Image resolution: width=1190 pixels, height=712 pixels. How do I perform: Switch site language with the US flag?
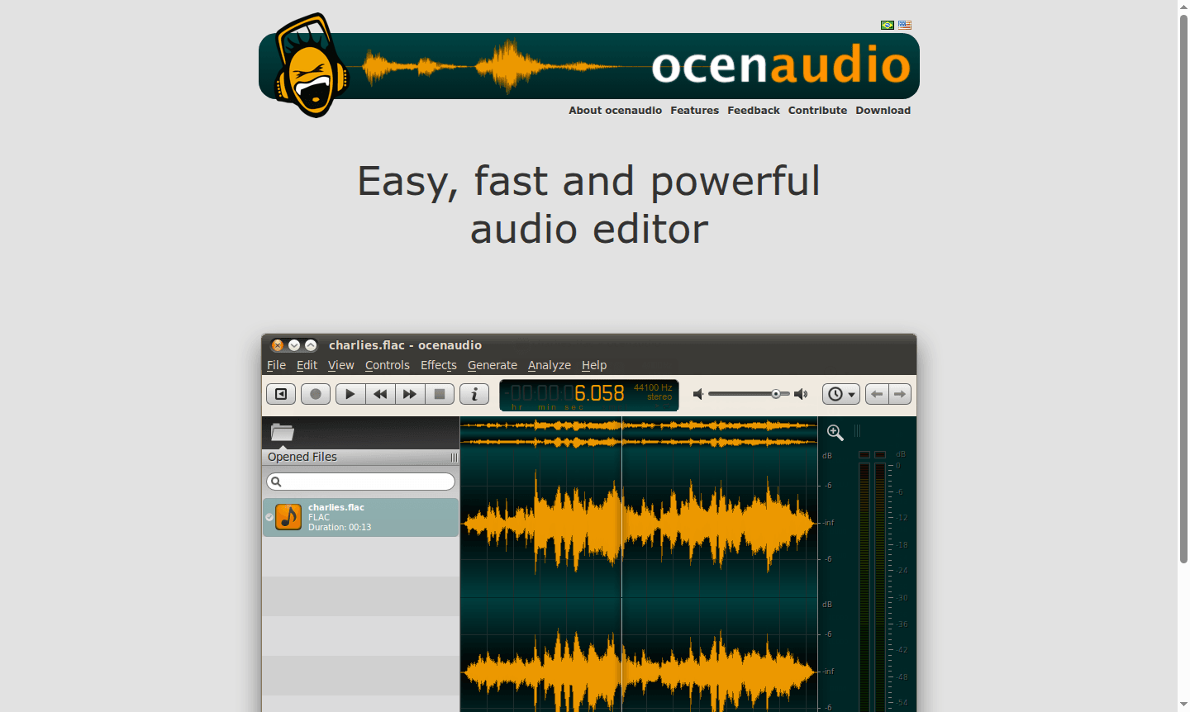click(x=904, y=25)
